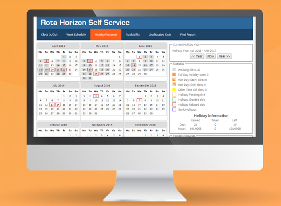Click the August 2016 month header
Image resolution: width=281 pixels, height=206 pixels.
(x=102, y=86)
